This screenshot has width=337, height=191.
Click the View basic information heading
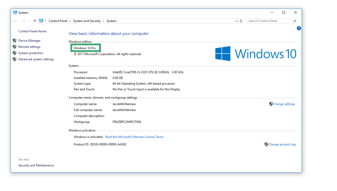(x=109, y=34)
